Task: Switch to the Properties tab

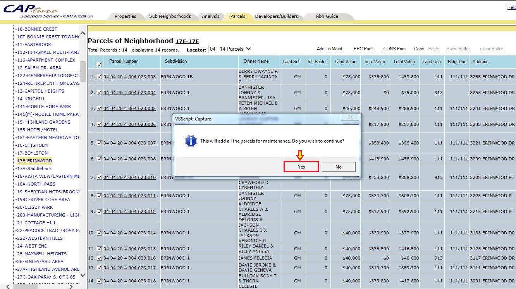Action: coord(126,16)
